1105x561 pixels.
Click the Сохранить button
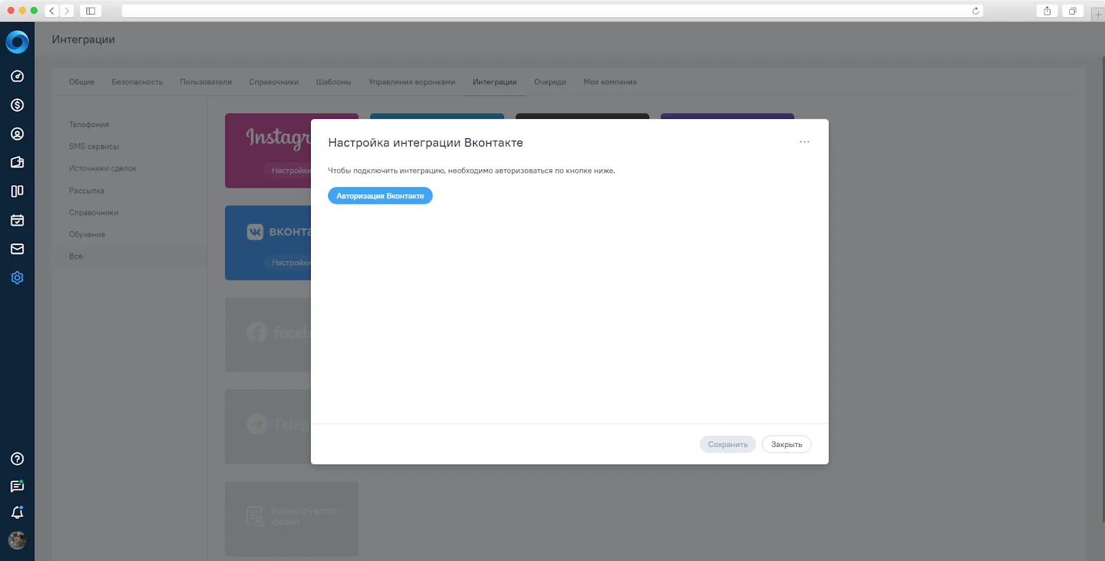tap(728, 444)
